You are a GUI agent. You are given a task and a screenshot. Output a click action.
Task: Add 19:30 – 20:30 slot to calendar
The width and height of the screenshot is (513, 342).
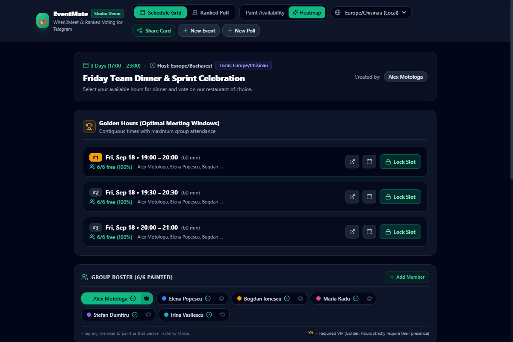(x=369, y=197)
